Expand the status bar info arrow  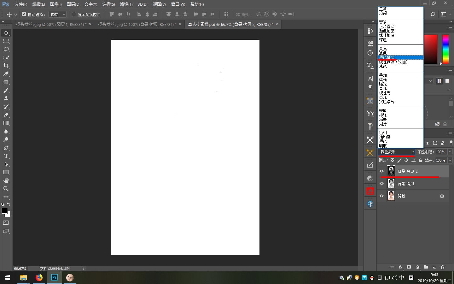pos(84,269)
